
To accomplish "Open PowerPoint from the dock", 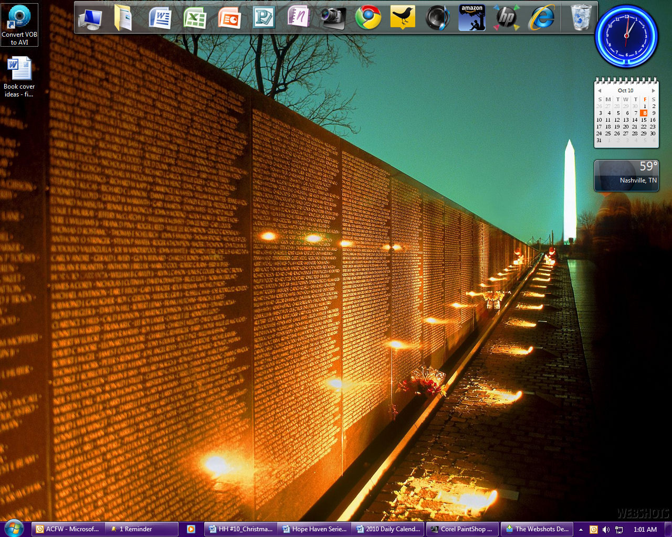I will [x=229, y=18].
